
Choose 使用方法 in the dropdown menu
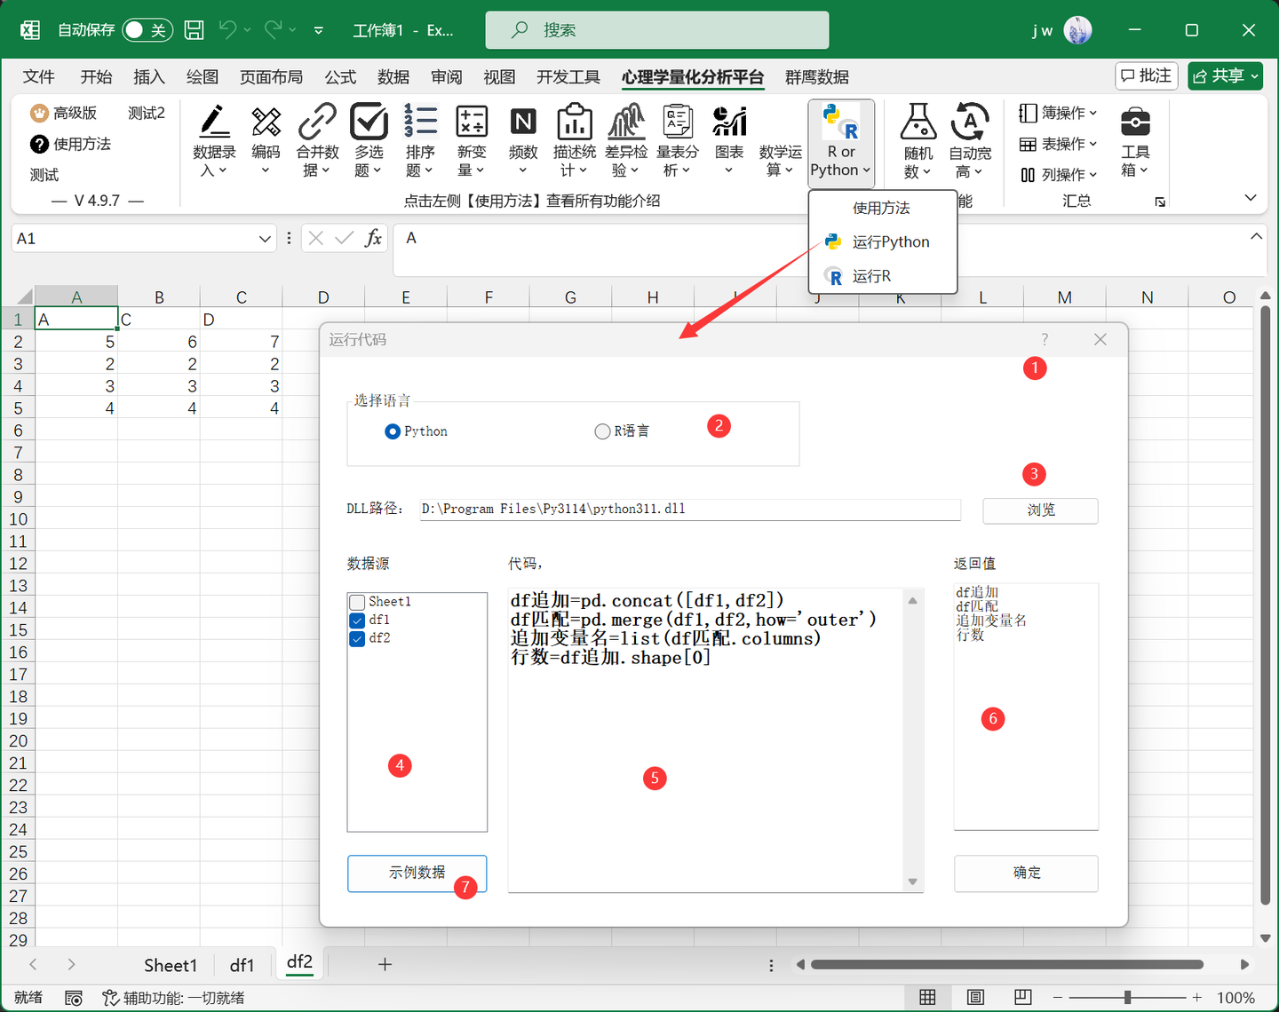click(x=883, y=208)
